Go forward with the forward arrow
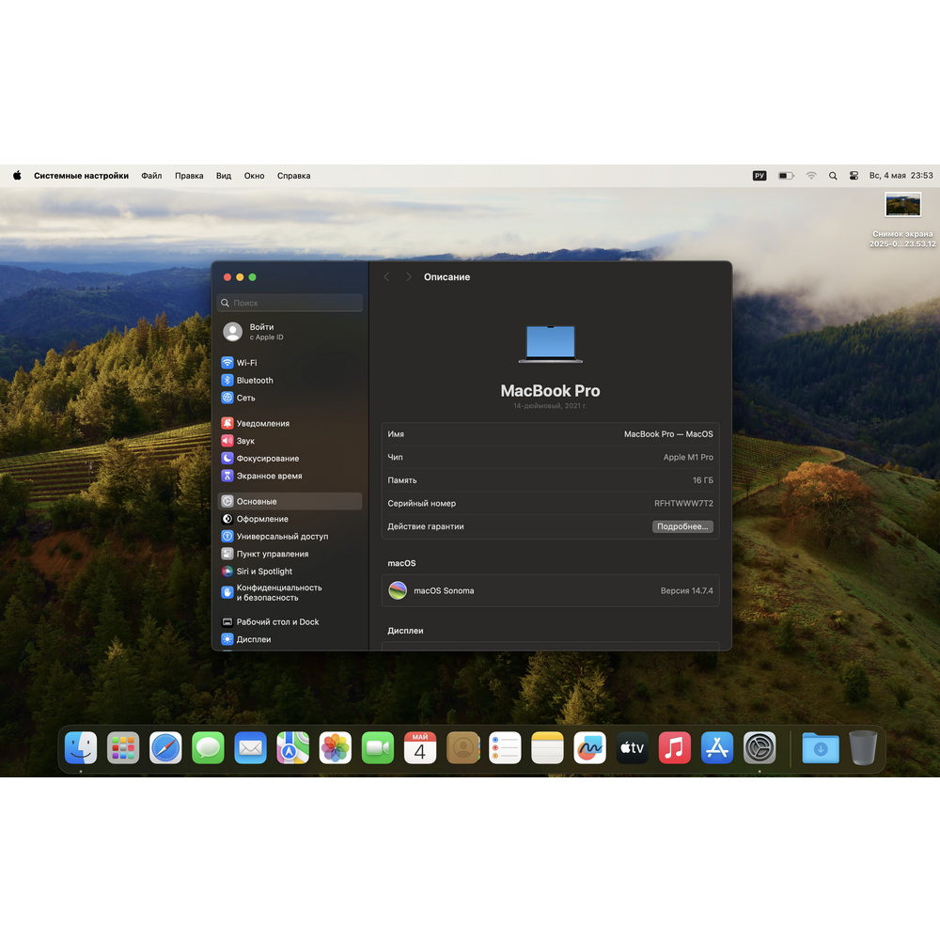Image resolution: width=940 pixels, height=940 pixels. 408,277
